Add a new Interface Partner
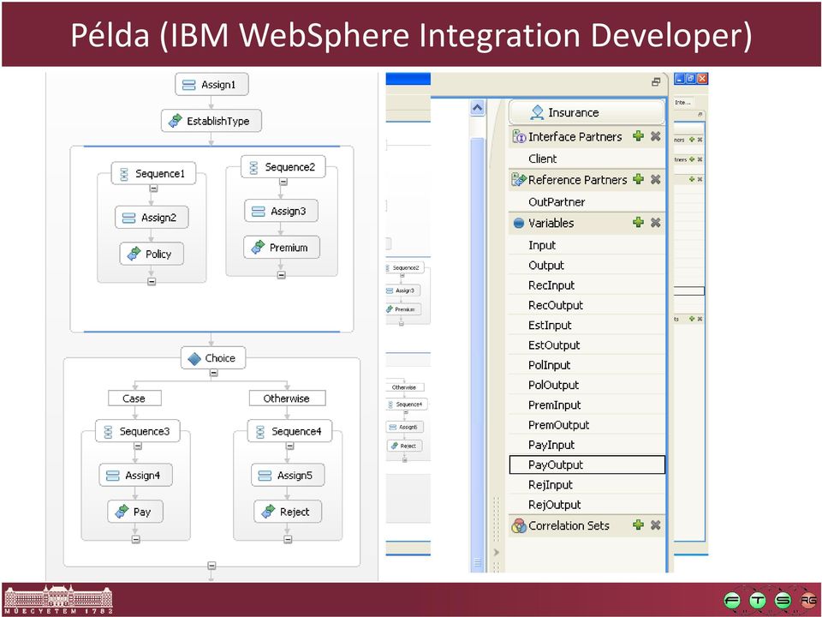Screen dimensions: 822x617 (638, 136)
